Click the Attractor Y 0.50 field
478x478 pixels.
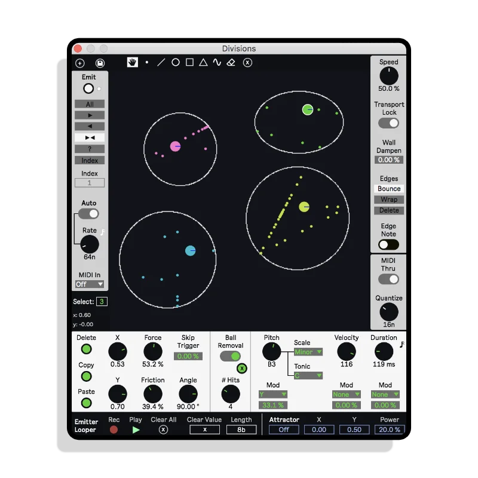click(x=354, y=430)
